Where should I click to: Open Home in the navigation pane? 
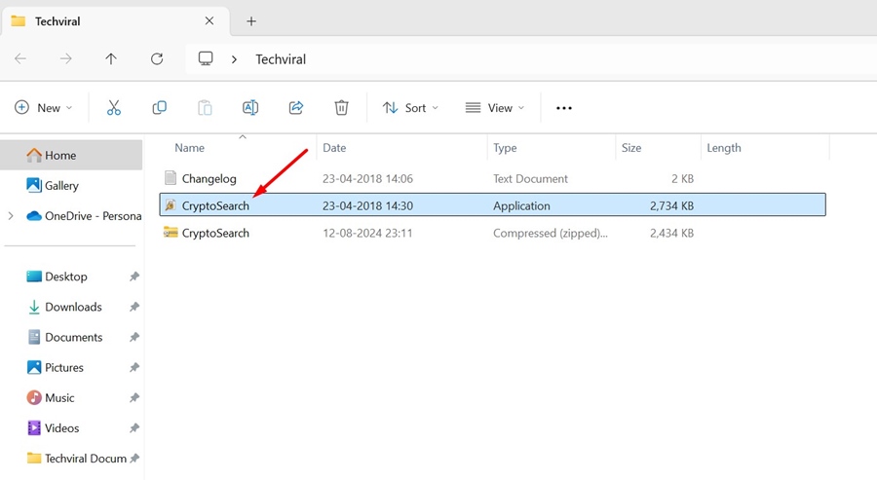tap(71, 155)
